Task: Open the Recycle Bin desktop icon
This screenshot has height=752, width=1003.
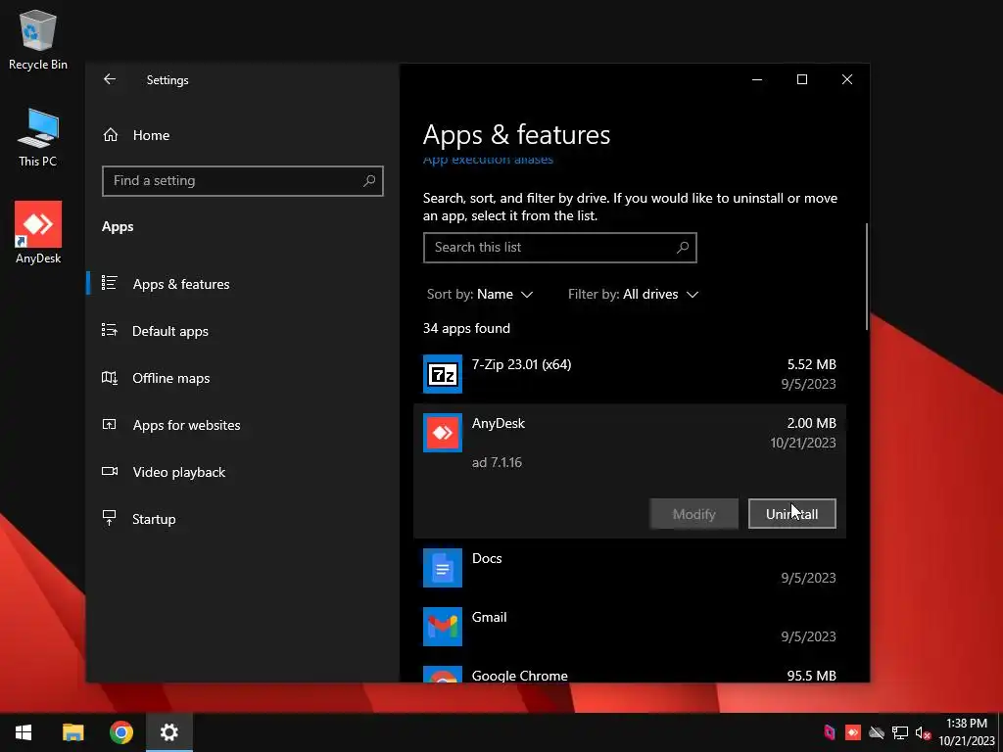Action: click(38, 39)
